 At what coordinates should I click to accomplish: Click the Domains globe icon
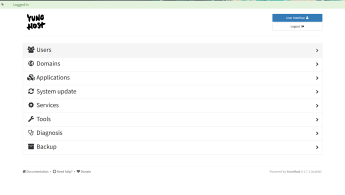pos(31,63)
